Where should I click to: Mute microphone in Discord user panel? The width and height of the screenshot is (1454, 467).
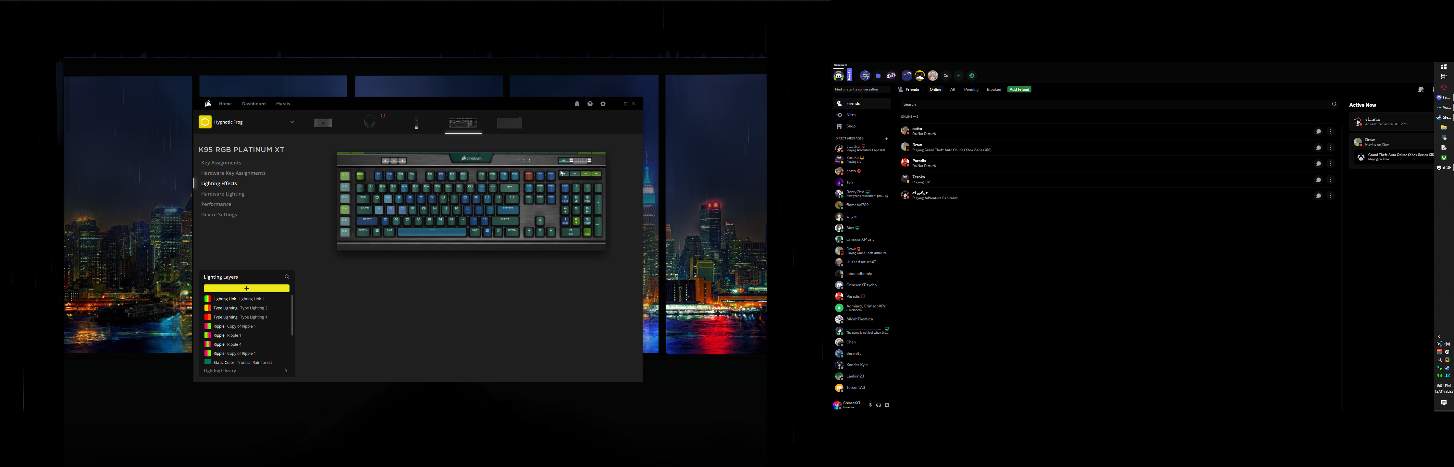(x=870, y=405)
